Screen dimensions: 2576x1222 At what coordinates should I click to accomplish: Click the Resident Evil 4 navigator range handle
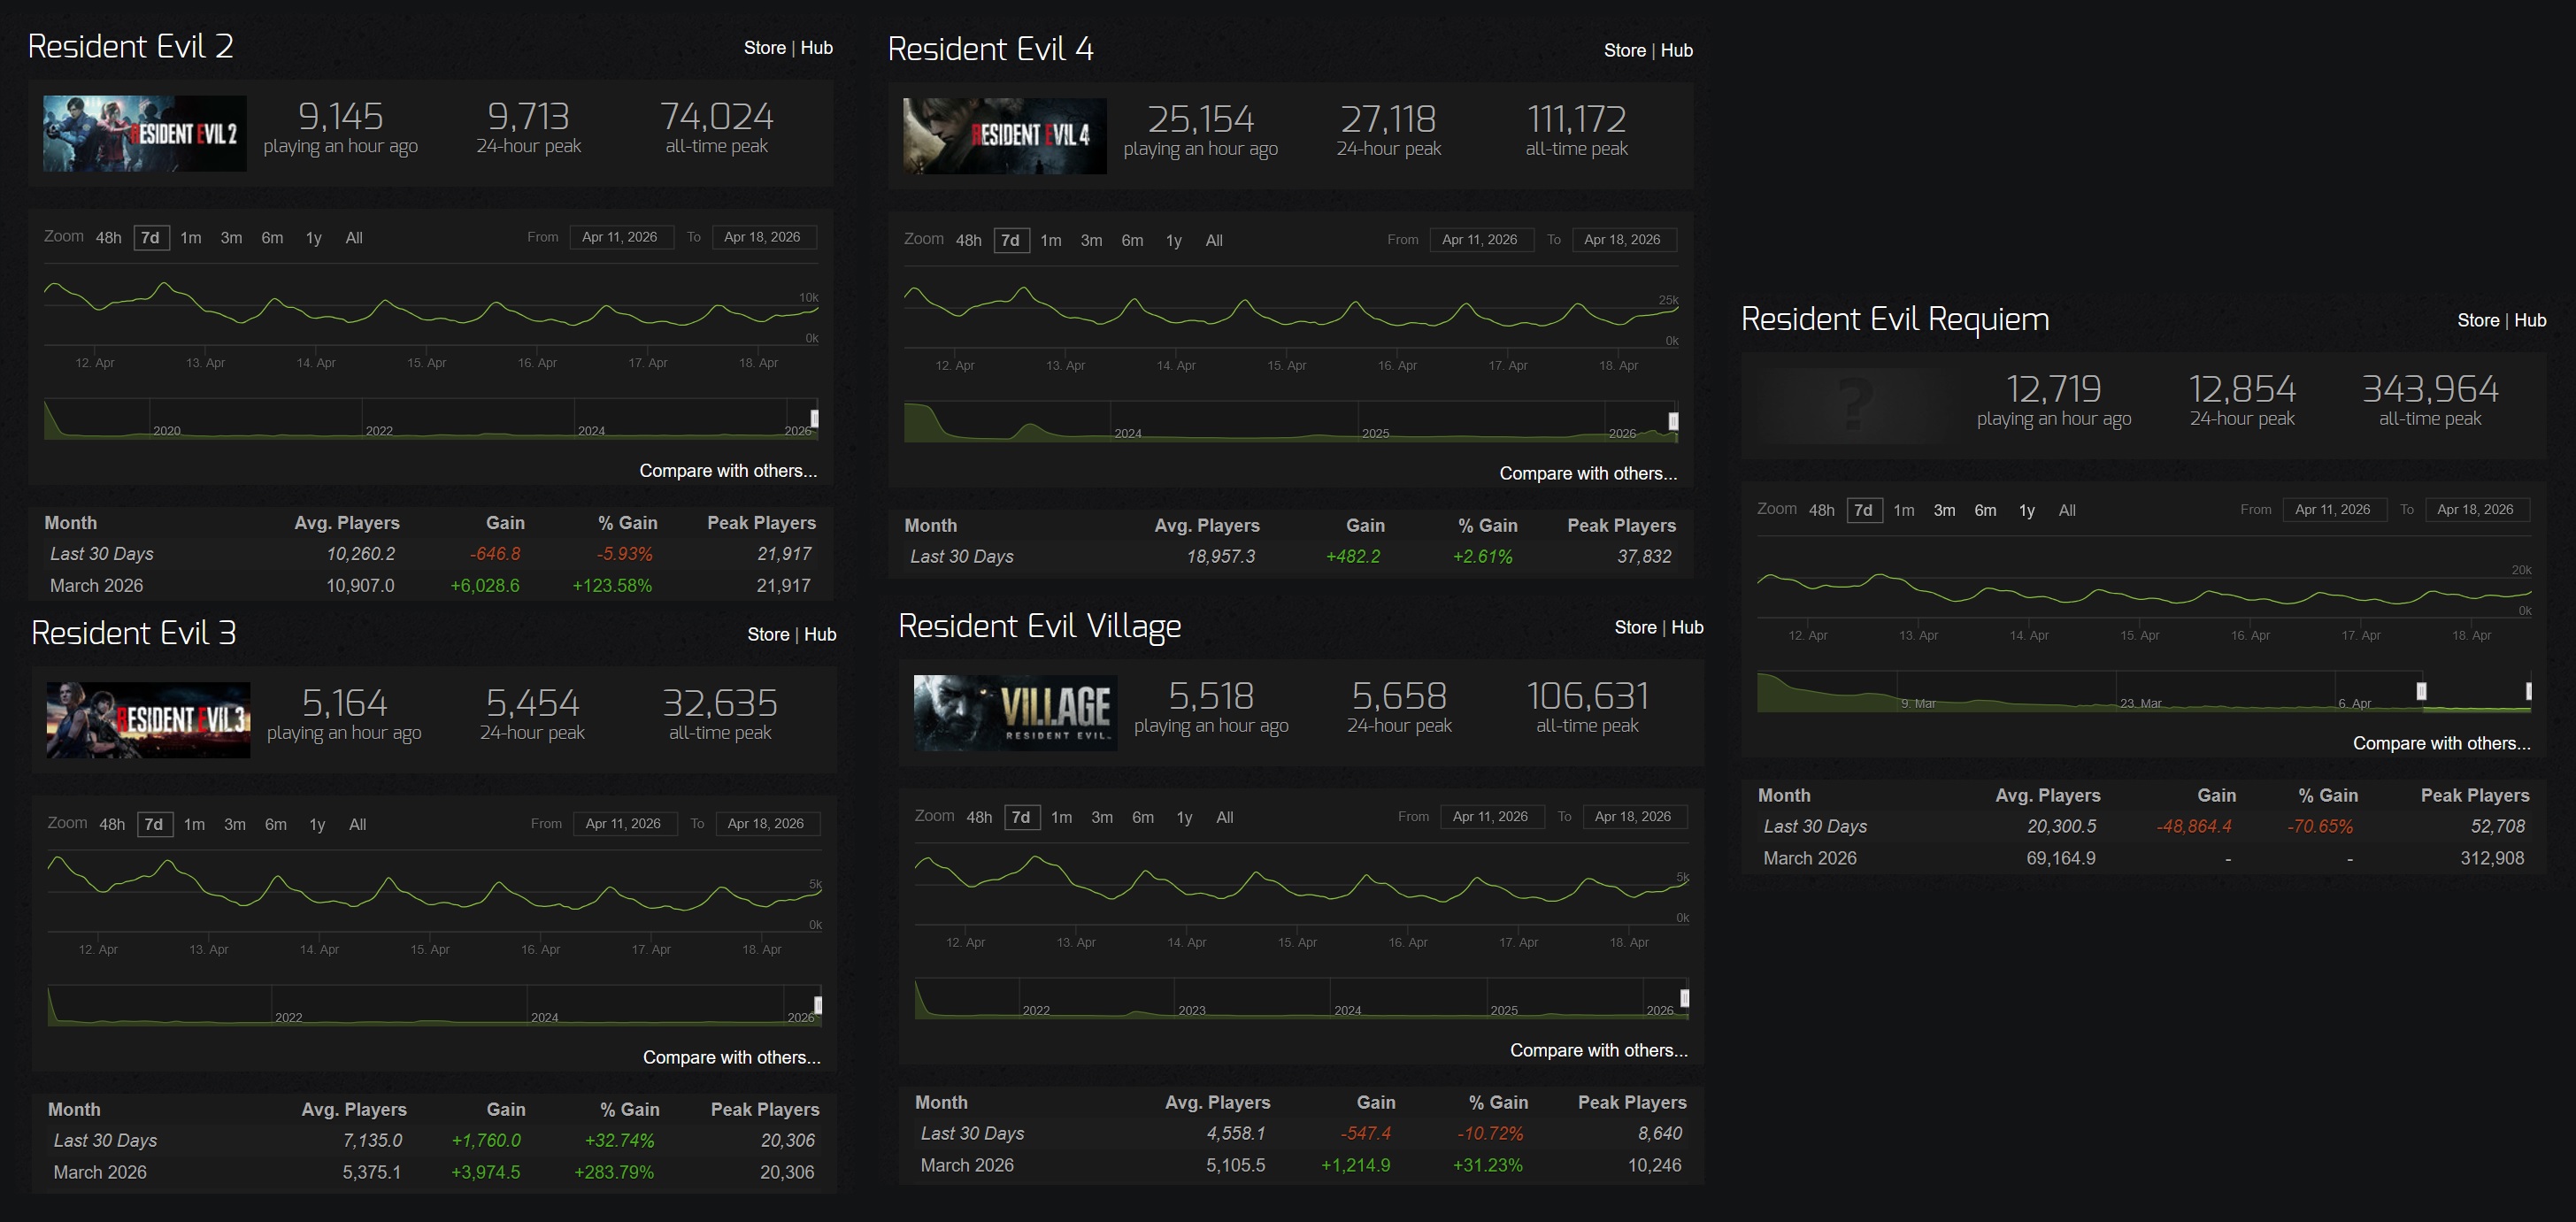coord(1673,422)
